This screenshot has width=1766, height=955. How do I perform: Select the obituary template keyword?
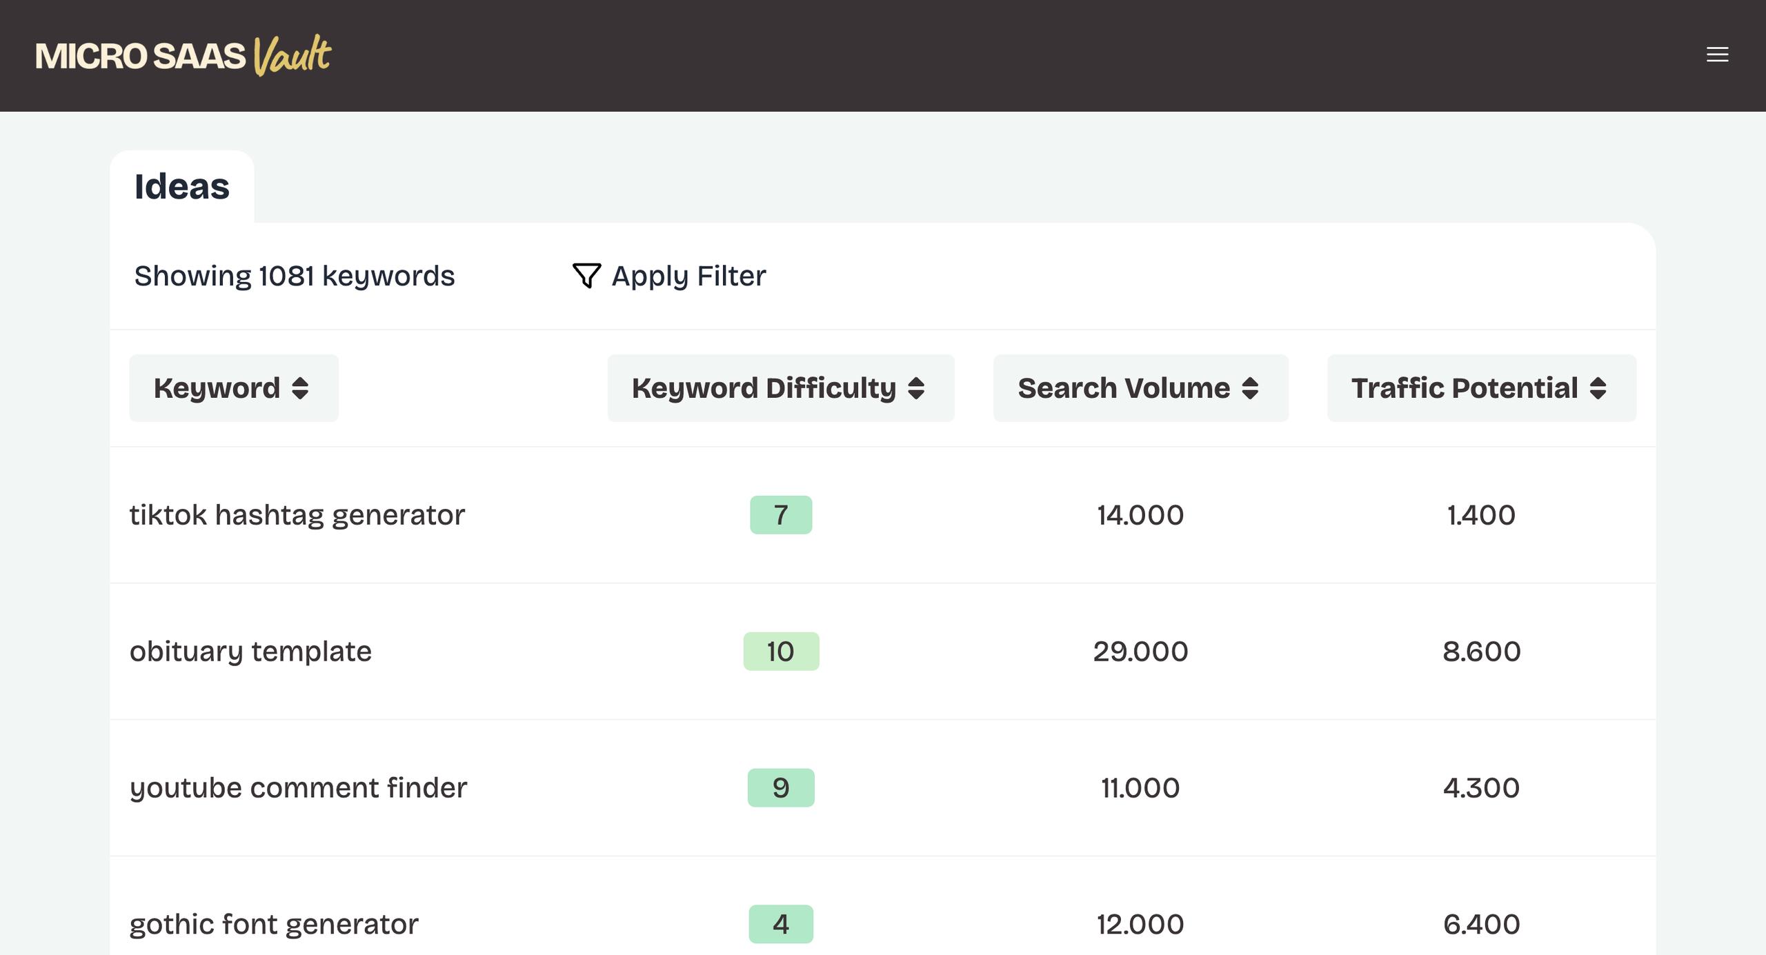pyautogui.click(x=250, y=652)
